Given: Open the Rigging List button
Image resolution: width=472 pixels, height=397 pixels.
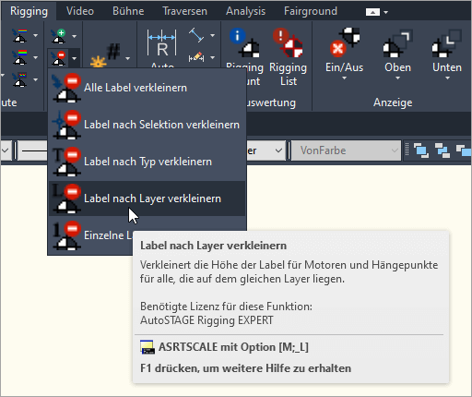Looking at the screenshot, I should [x=288, y=57].
